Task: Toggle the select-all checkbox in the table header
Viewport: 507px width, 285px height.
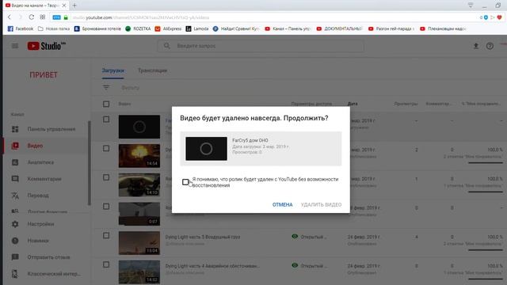Action: pyautogui.click(x=106, y=104)
